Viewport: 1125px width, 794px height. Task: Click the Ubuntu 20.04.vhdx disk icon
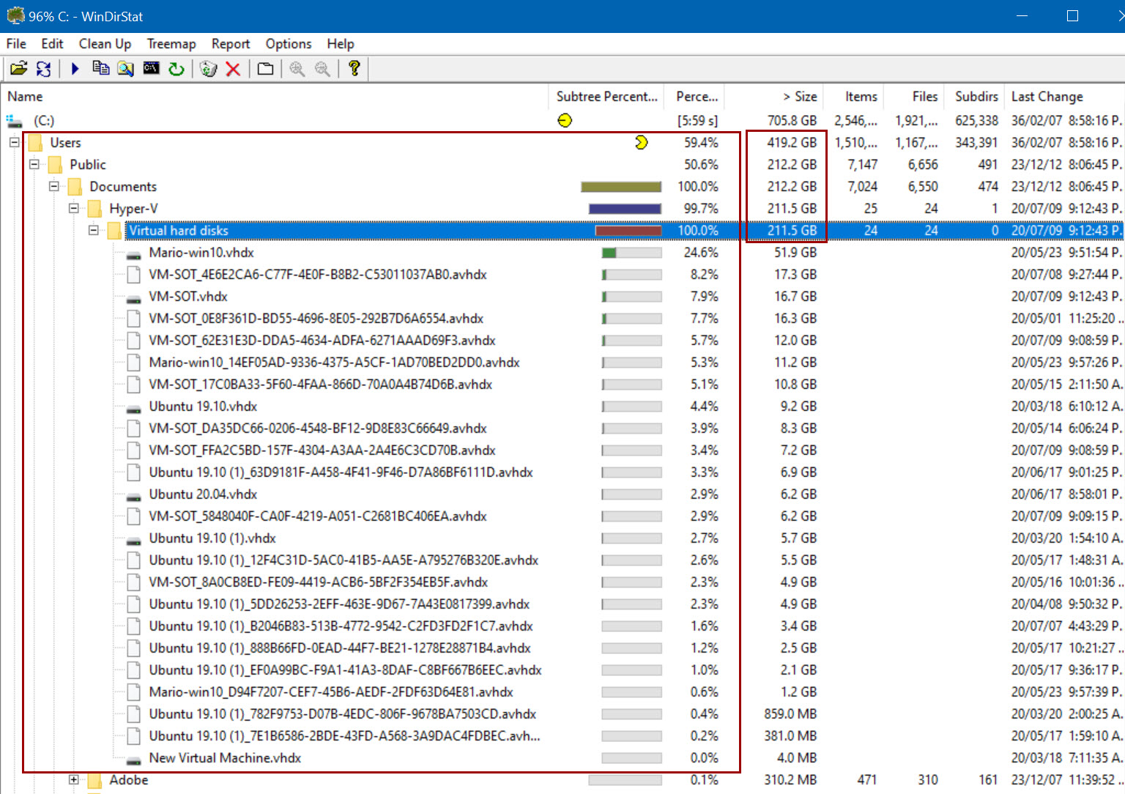coord(133,496)
